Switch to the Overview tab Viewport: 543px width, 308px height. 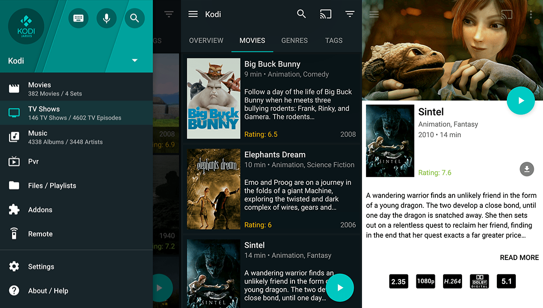pyautogui.click(x=206, y=40)
